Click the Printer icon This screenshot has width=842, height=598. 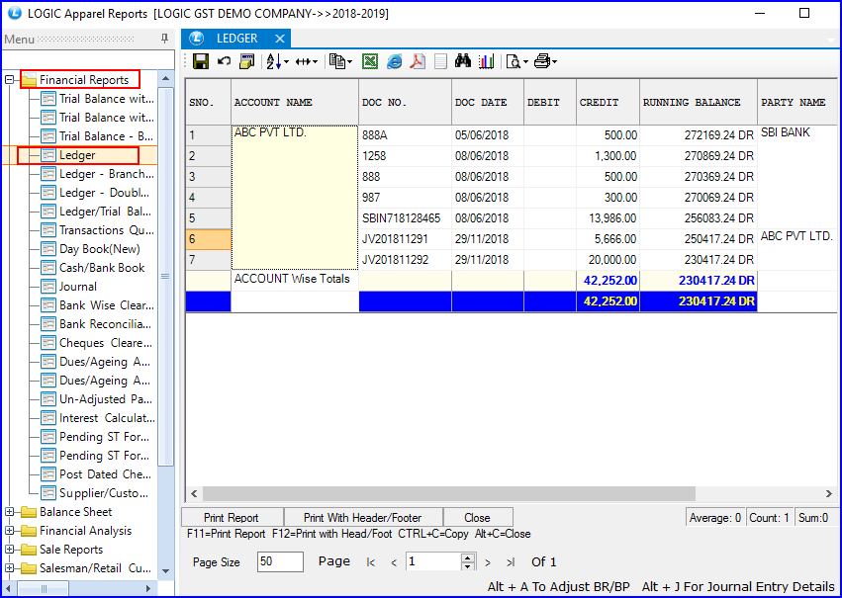click(x=542, y=61)
